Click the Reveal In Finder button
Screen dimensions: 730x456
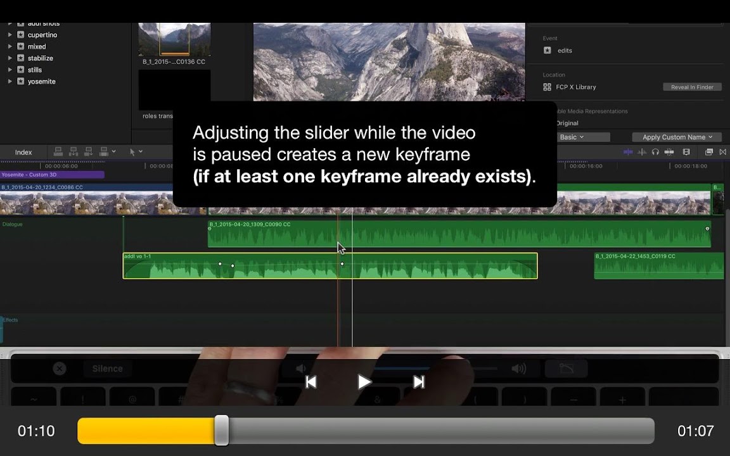(x=692, y=87)
